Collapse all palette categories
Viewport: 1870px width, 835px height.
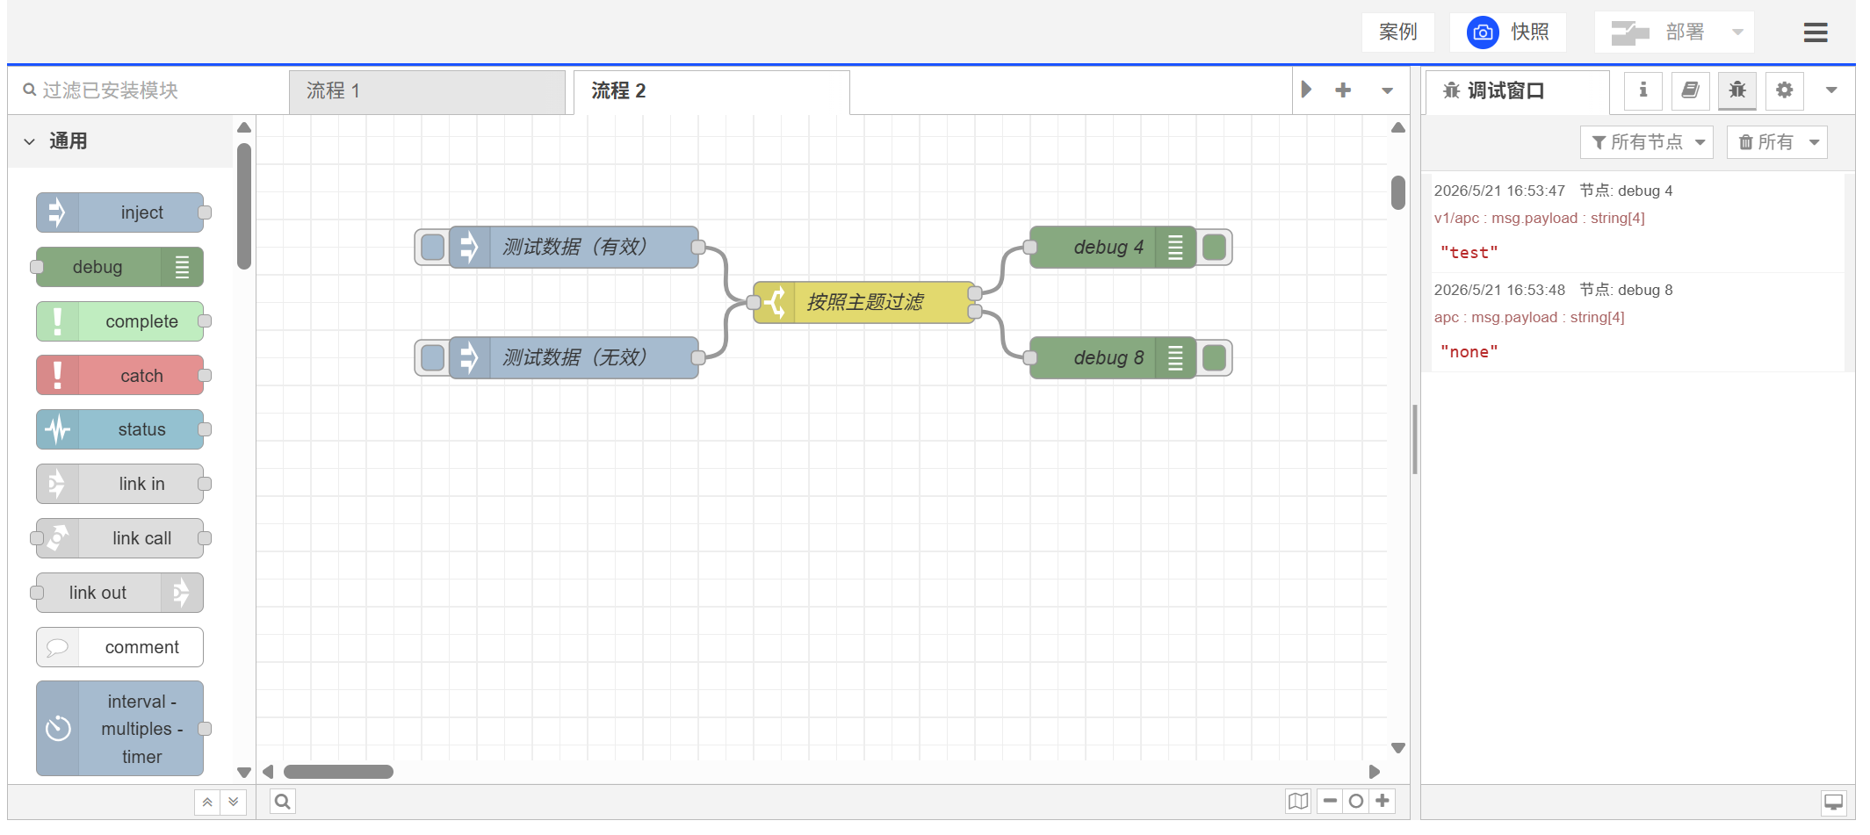[x=207, y=803]
